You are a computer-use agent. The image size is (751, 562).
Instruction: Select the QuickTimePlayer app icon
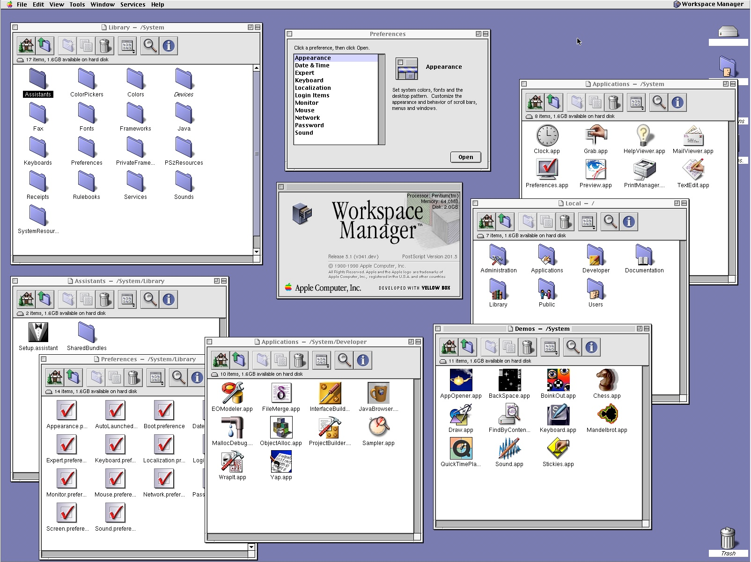point(461,448)
